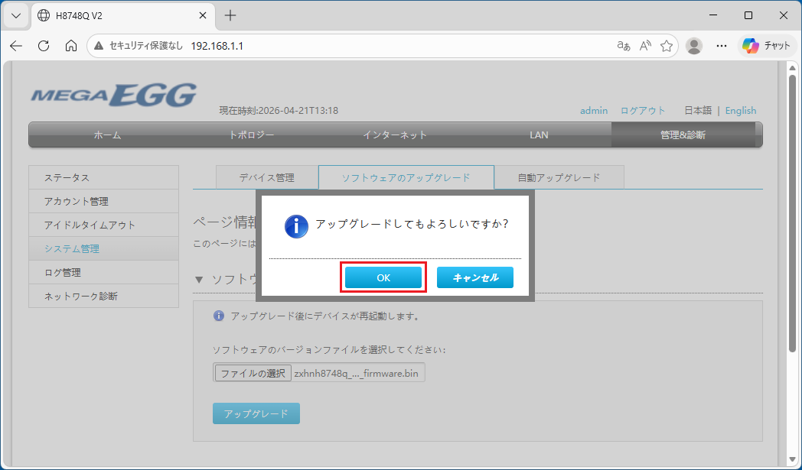Switch to the ソフトウェアのアップグレード tab
Image resolution: width=802 pixels, height=470 pixels.
[406, 177]
